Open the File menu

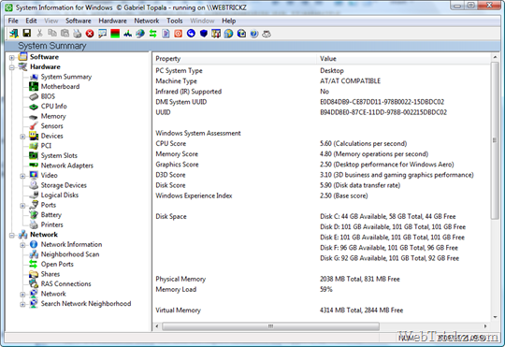(13, 21)
